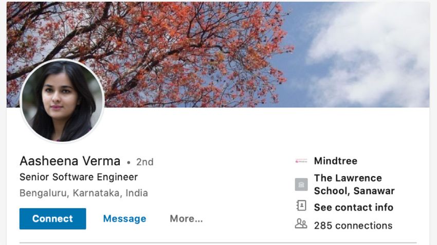Screen dimensions: 437x245
Task: View the 285 connections link
Action: [x=353, y=225]
